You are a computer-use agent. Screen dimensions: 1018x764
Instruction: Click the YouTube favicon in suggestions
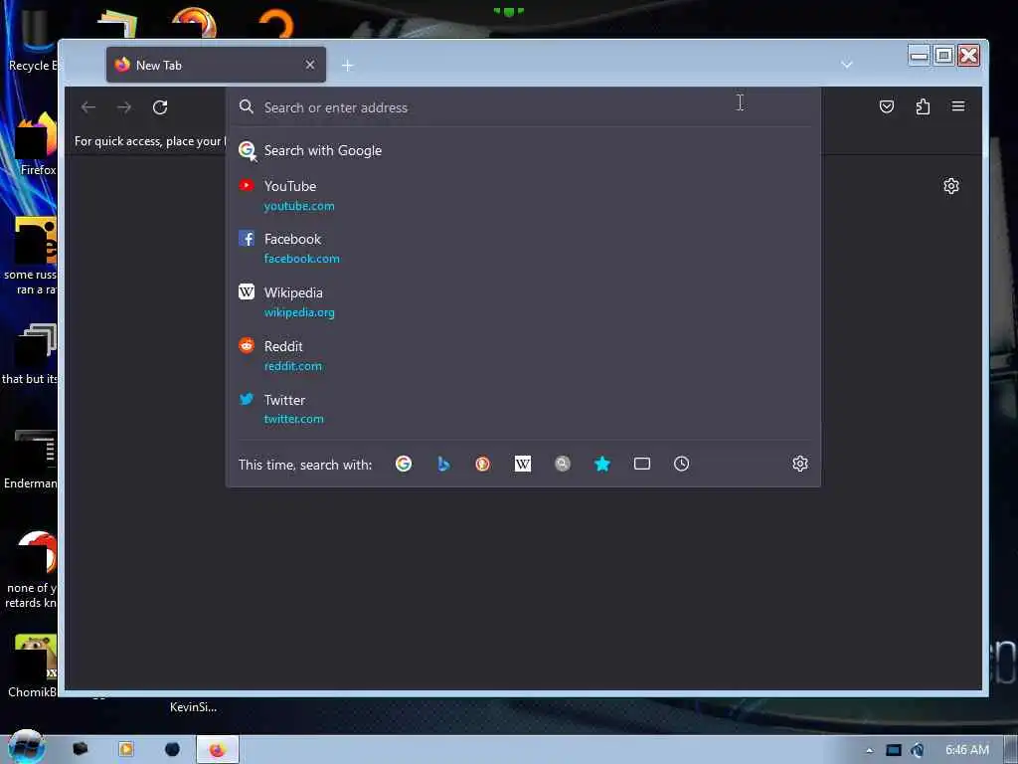coord(247,186)
